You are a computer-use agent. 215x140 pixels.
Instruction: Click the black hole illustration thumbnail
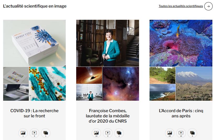[89, 75]
